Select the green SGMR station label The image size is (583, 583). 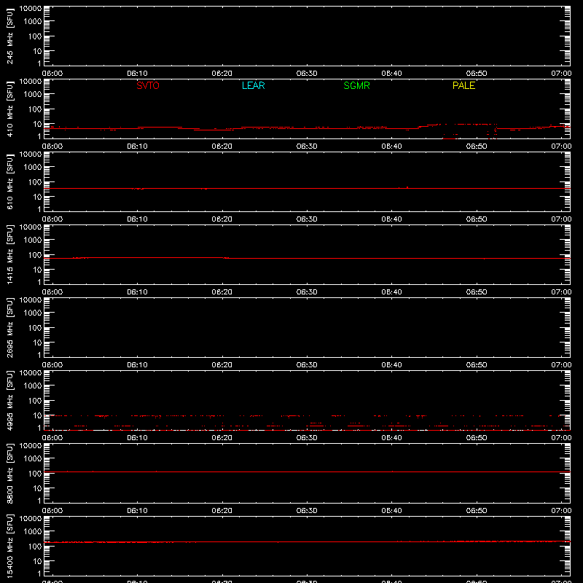tap(356, 85)
